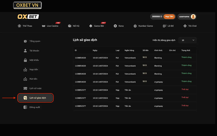Click the Keno ball icon
Image resolution: width=217 pixels, height=136 pixels.
click(x=115, y=26)
